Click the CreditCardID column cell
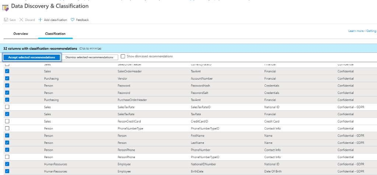The image size is (377, 175). click(x=199, y=121)
